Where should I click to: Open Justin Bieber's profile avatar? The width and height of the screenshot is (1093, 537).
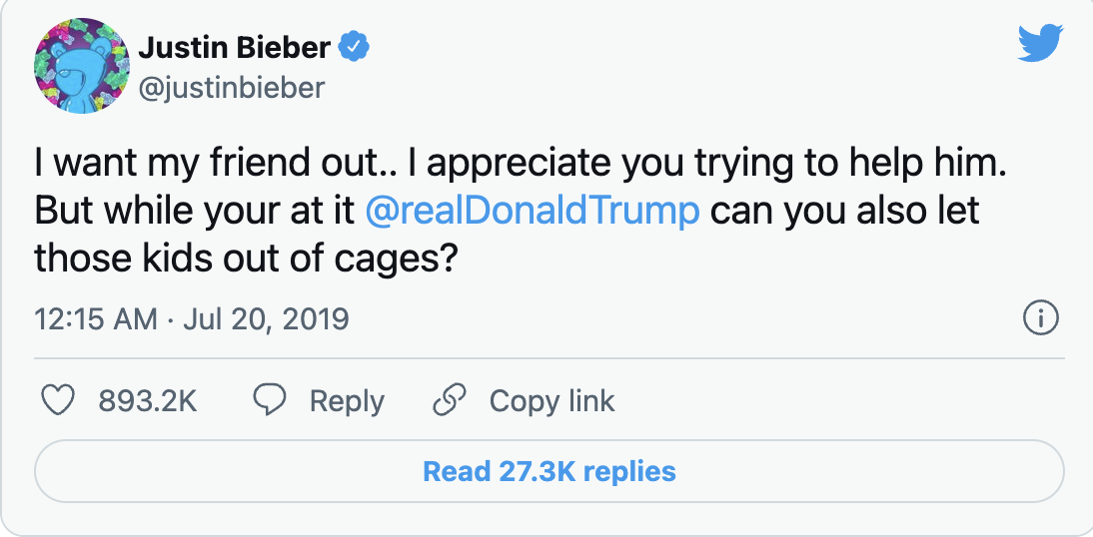coord(81,66)
